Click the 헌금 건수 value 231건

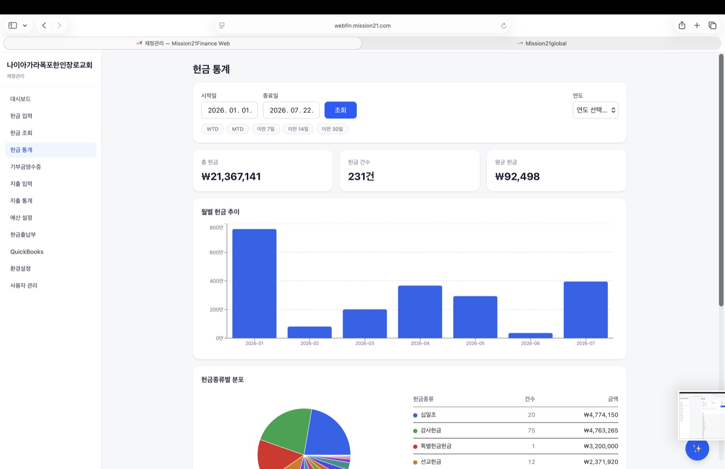coord(361,176)
